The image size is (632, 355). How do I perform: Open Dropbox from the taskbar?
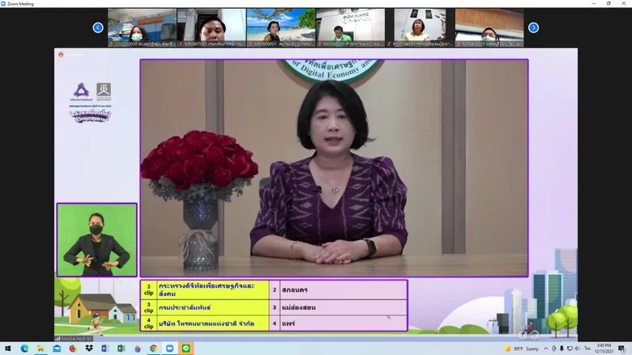coord(89,349)
